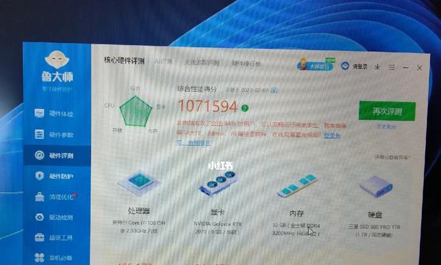Click the green question mark beside score
This screenshot has width=441, height=265.
pyautogui.click(x=245, y=108)
